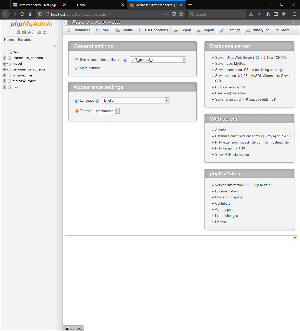Open a new browser tab with plus button

point(190,4)
